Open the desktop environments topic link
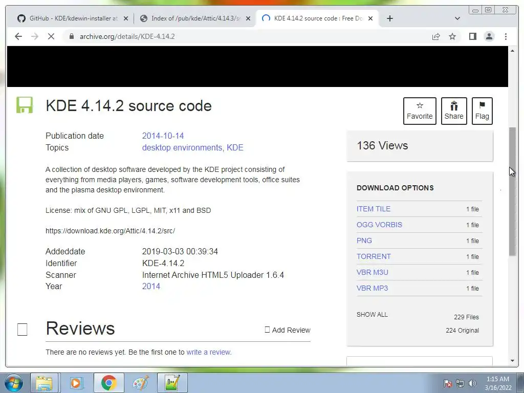This screenshot has width=524, height=393. pyautogui.click(x=182, y=148)
